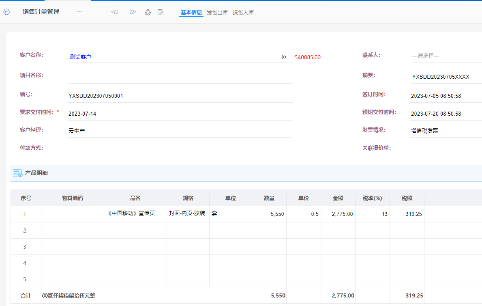This screenshot has width=482, height=306.
Task: Click the 数量 column header
Action: (269, 198)
